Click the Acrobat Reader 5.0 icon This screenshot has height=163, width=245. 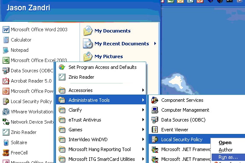(6, 81)
